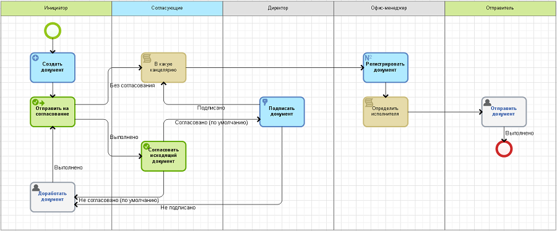Click the plus icon on Создать документ

(35, 57)
